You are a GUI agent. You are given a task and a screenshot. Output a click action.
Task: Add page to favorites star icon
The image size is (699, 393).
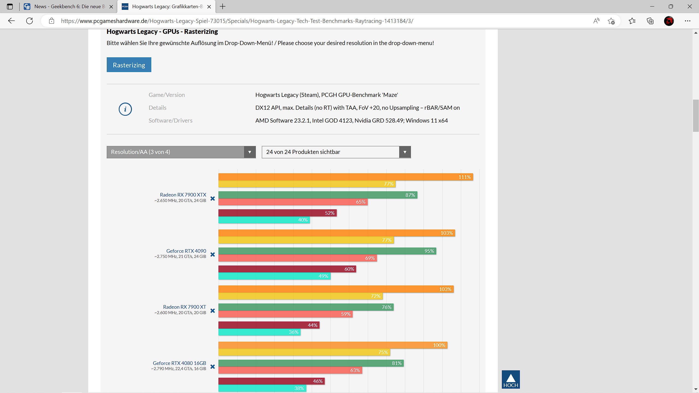pyautogui.click(x=611, y=21)
